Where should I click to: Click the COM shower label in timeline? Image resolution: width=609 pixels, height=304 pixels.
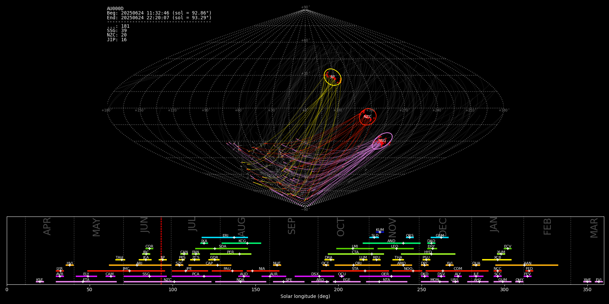(458, 269)
